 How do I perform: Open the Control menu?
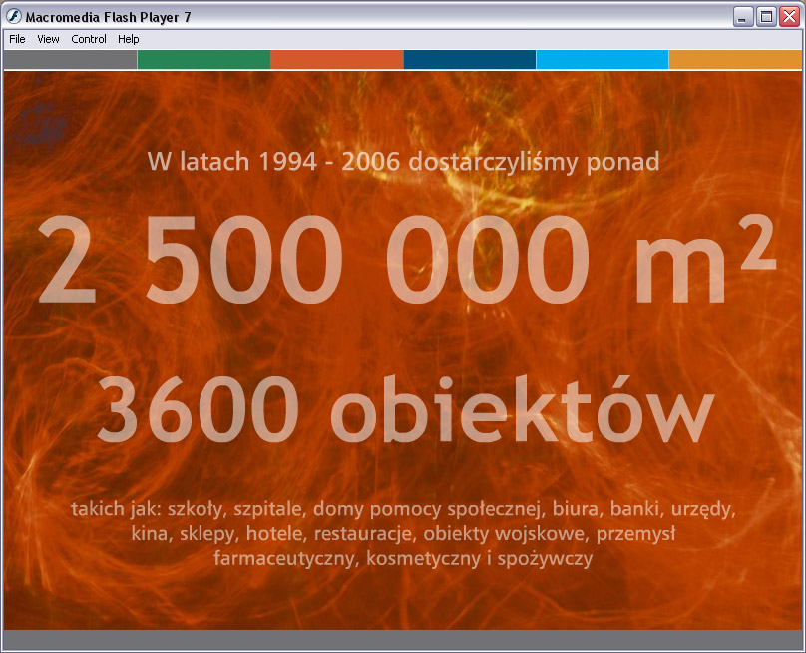point(89,39)
